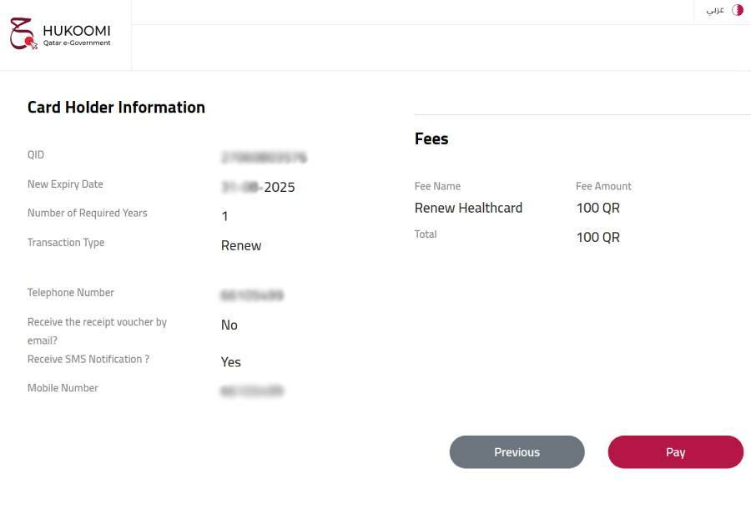Select the عربي language switch
The height and width of the screenshot is (509, 751).
pos(714,10)
